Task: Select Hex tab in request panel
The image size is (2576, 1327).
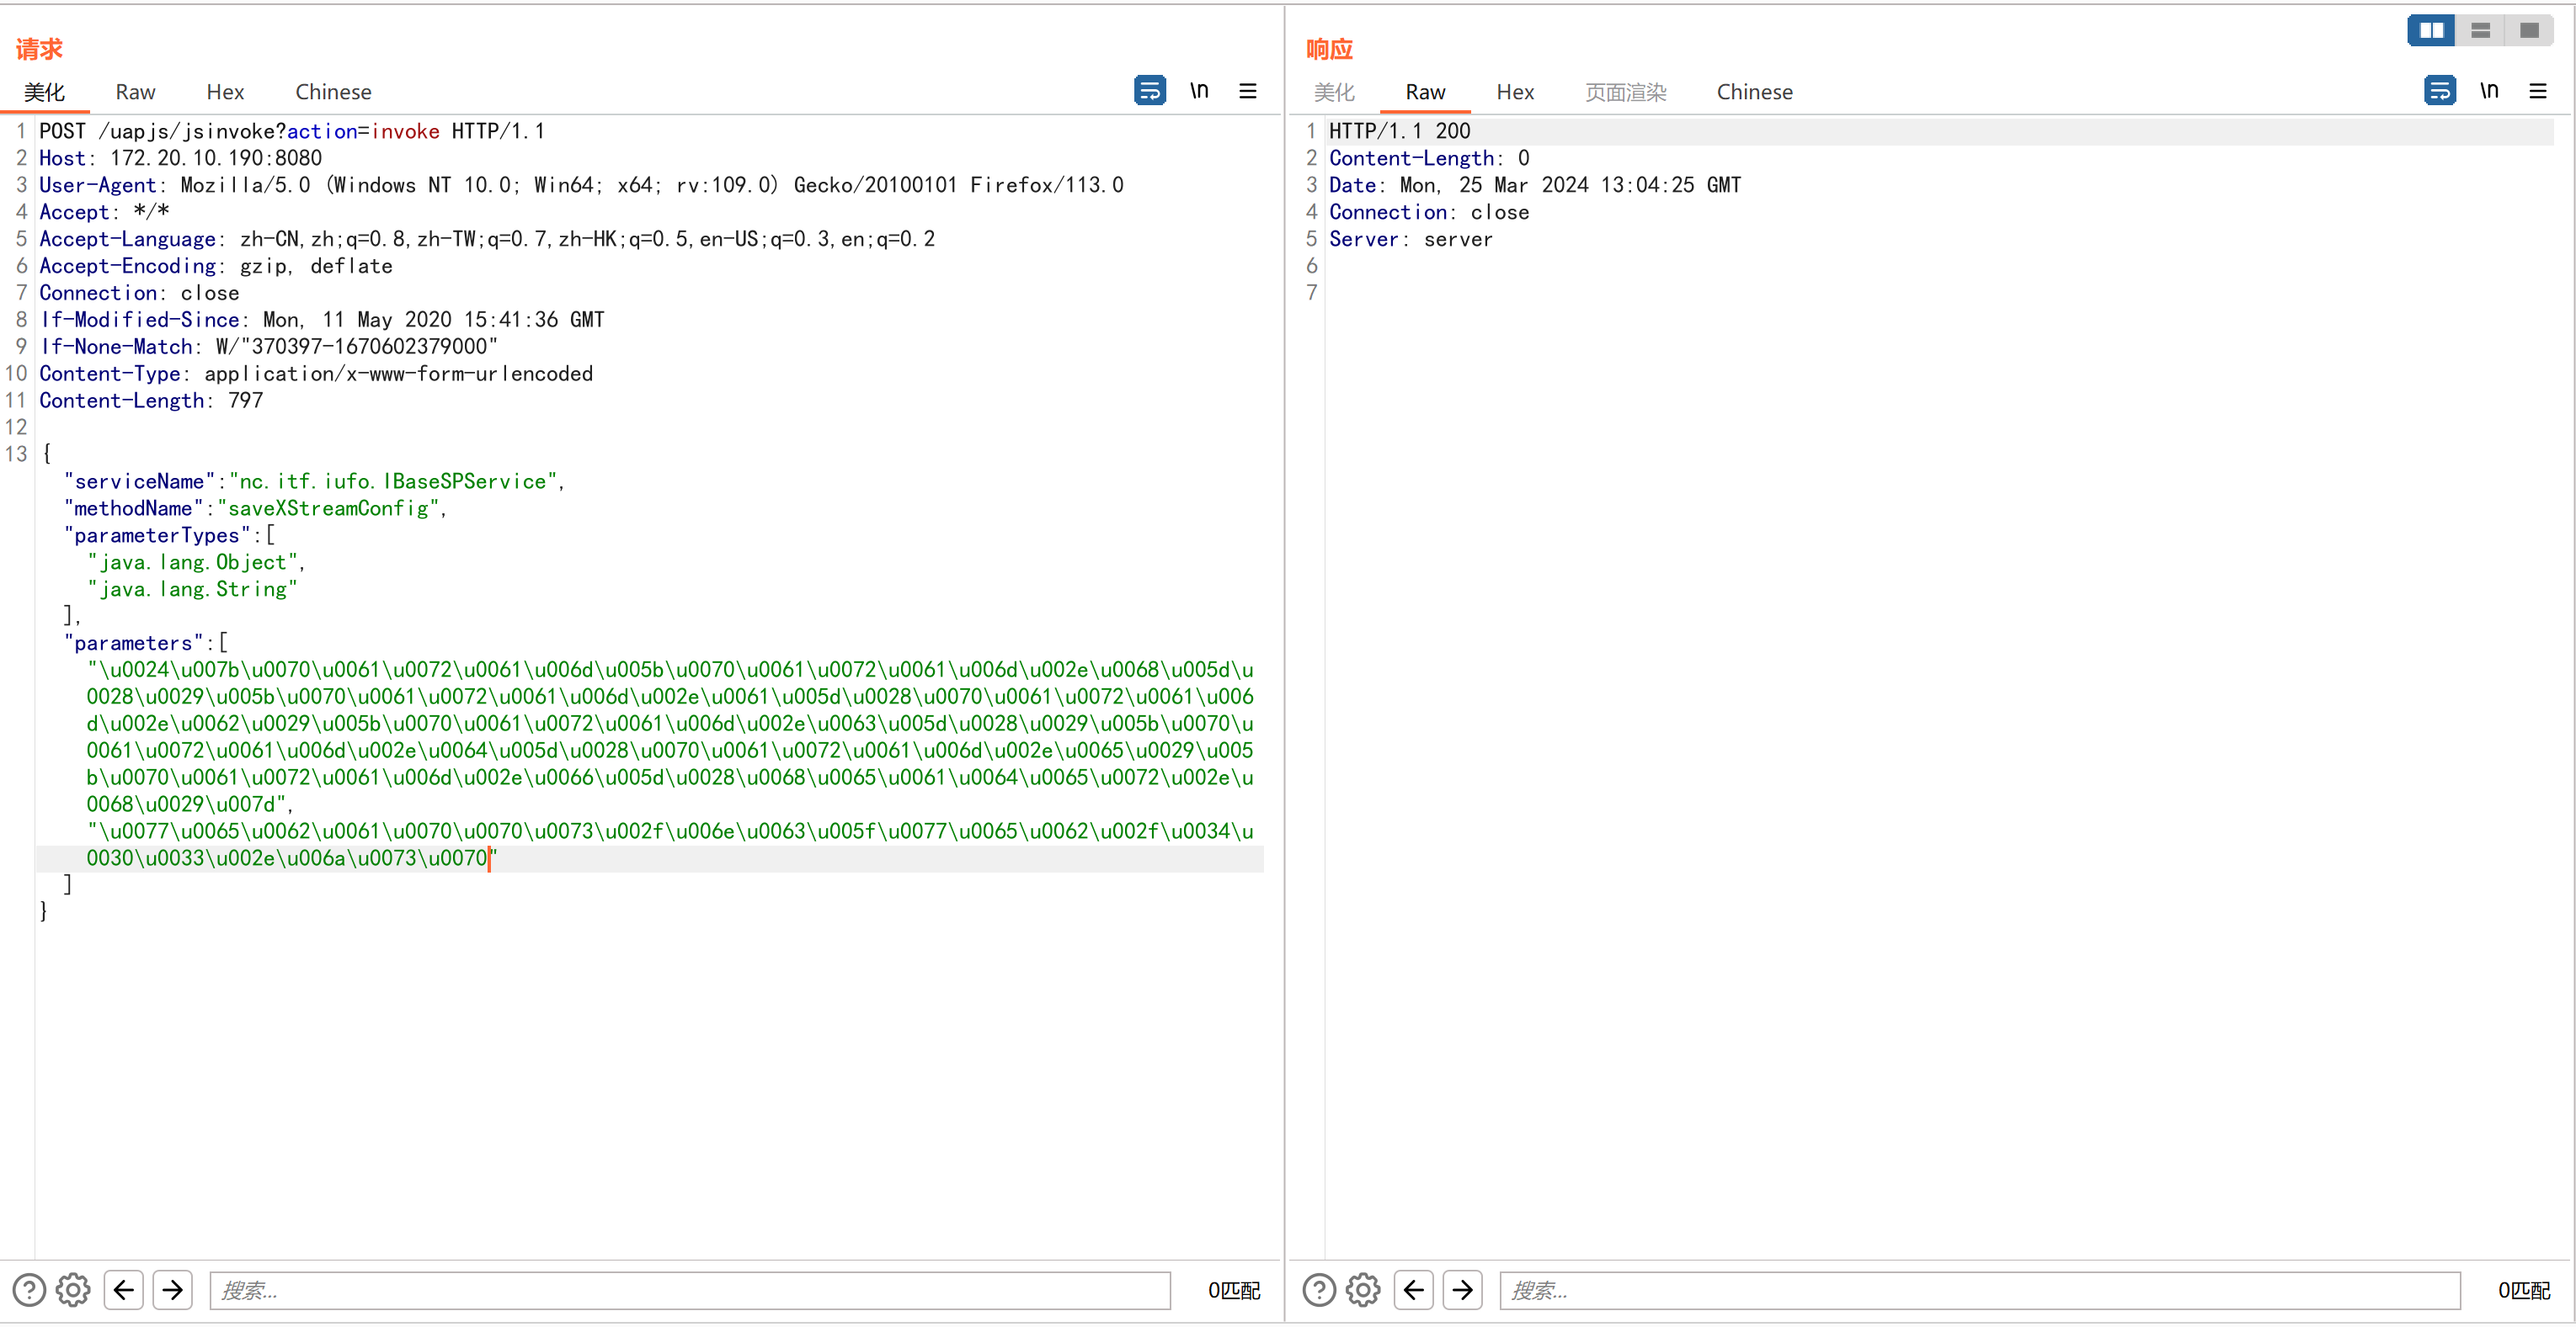Action: coord(225,92)
